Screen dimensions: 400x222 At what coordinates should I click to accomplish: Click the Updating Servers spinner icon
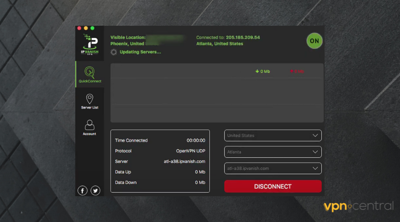[x=114, y=52]
